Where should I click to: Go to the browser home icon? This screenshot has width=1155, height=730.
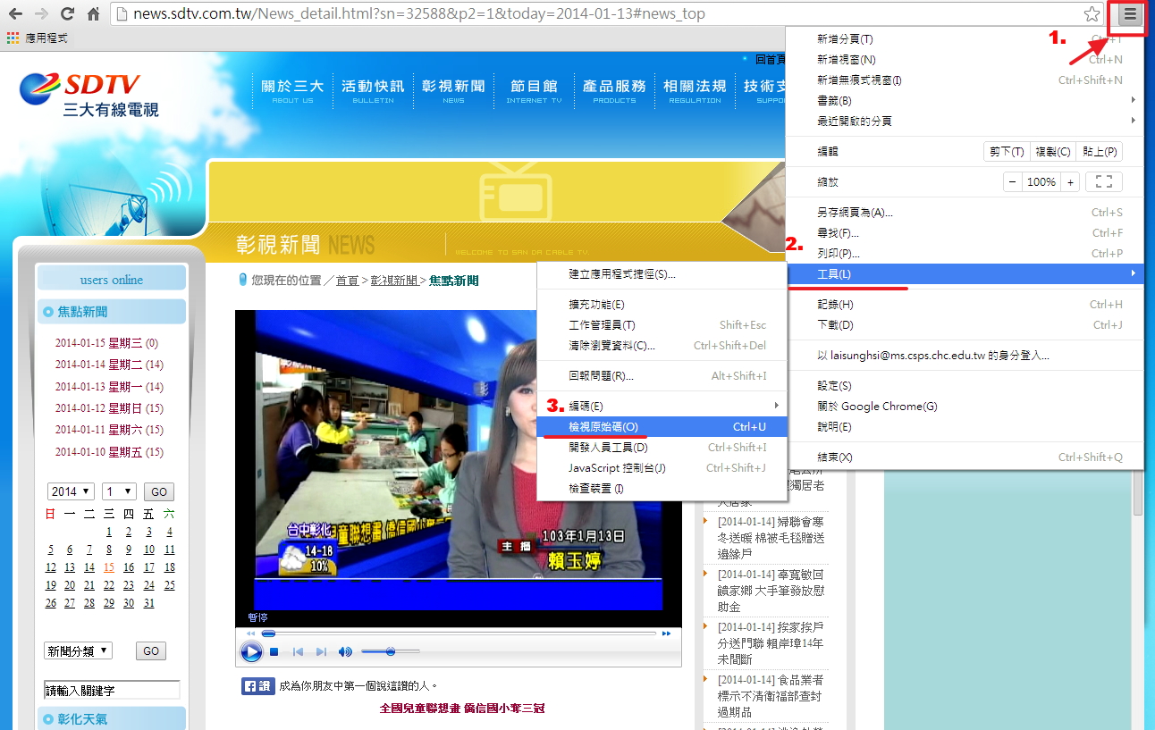tap(93, 14)
